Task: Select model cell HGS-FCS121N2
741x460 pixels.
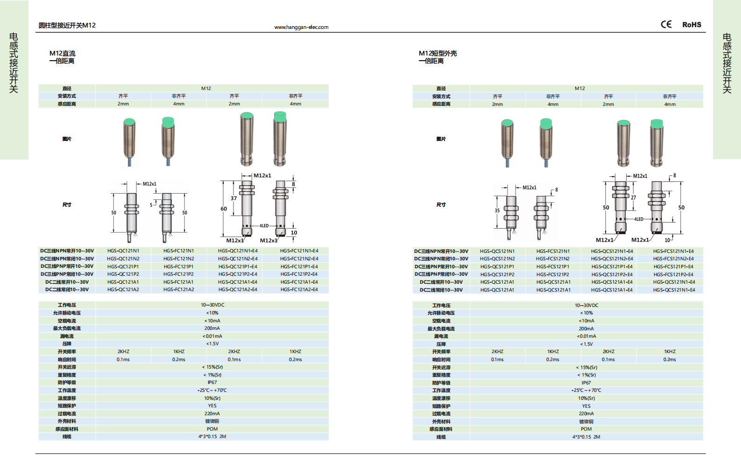Action: (553, 259)
